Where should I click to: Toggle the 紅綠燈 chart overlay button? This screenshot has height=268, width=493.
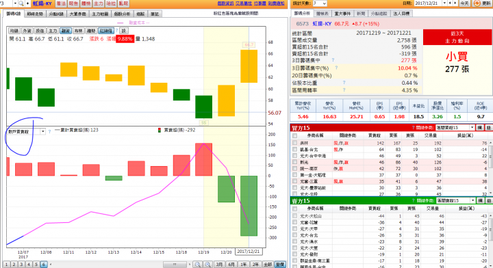click(x=106, y=31)
